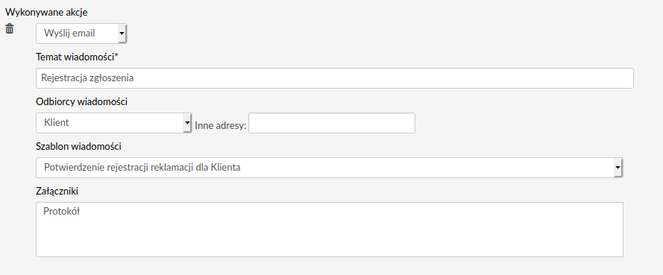
Task: Click the arrow of the Wyślij email combo box
Action: [x=122, y=34]
